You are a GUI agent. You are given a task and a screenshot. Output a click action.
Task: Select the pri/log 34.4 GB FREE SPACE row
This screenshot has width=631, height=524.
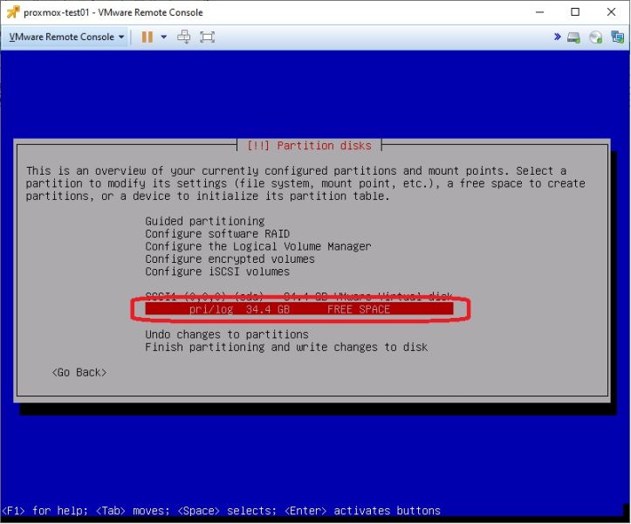point(299,309)
